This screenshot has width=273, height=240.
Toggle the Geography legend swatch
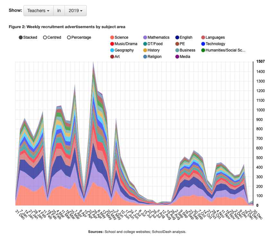pyautogui.click(x=112, y=50)
